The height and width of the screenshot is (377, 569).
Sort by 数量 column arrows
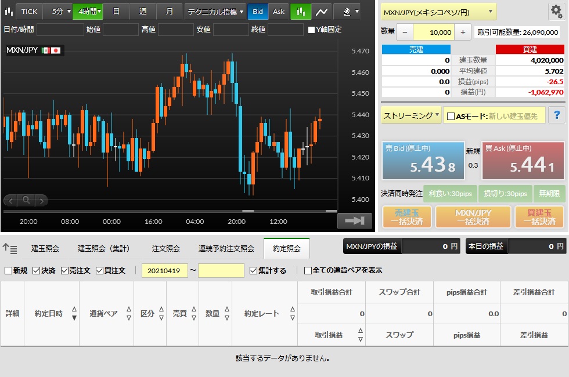coord(227,314)
